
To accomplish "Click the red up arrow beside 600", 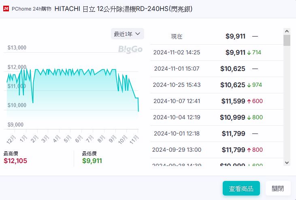I will click(x=249, y=101).
